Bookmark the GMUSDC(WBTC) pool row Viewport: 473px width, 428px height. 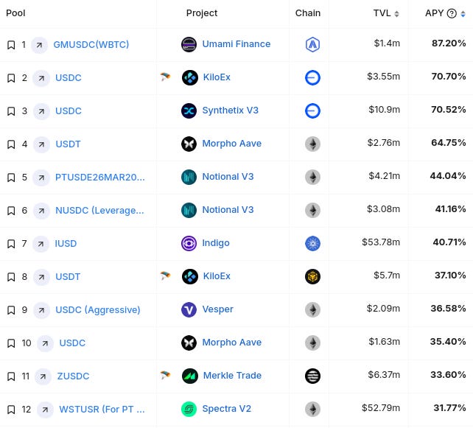coord(11,45)
